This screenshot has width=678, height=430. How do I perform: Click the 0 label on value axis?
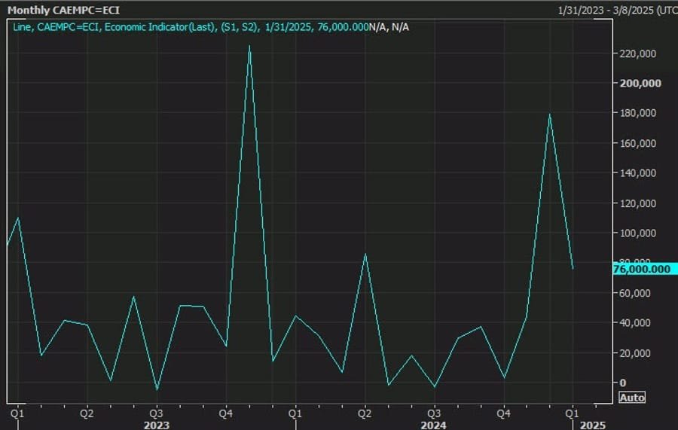pos(622,383)
